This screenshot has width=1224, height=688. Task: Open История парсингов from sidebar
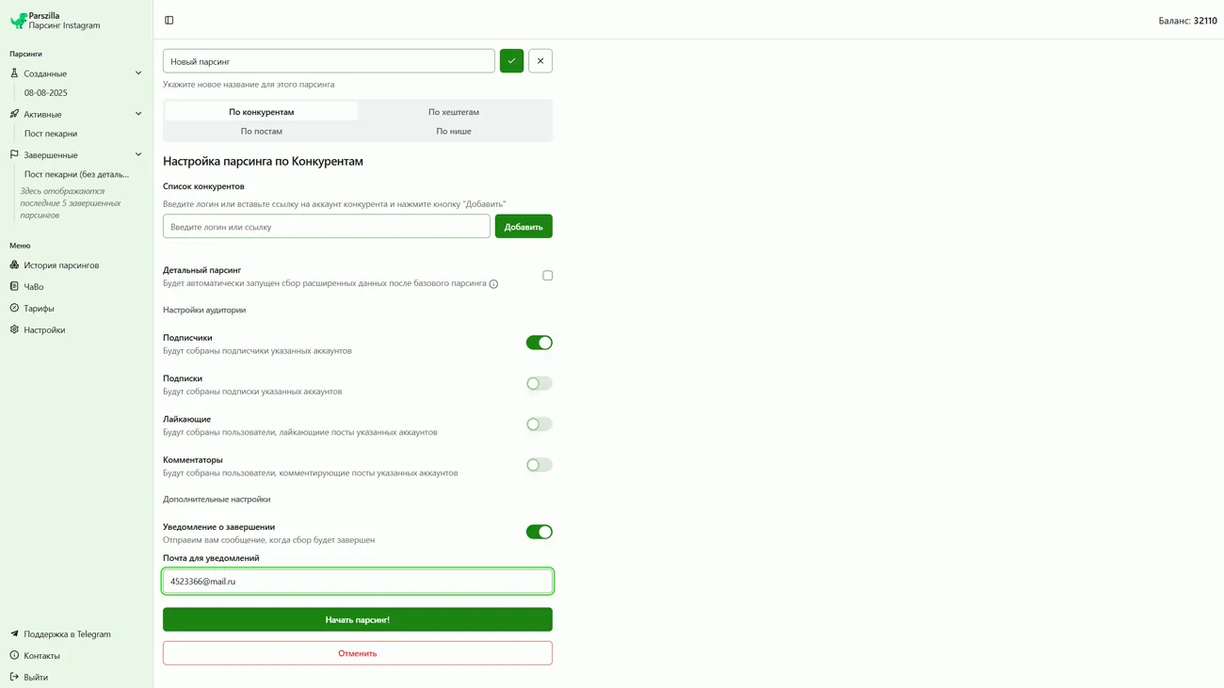[61, 265]
